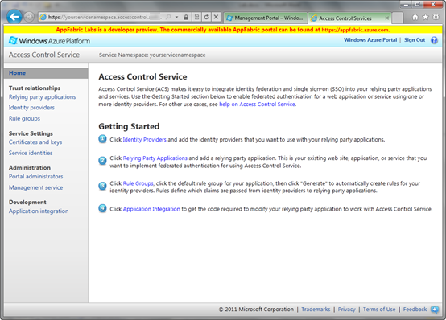
Task: Click the Feedback footer link
Action: [x=415, y=310]
